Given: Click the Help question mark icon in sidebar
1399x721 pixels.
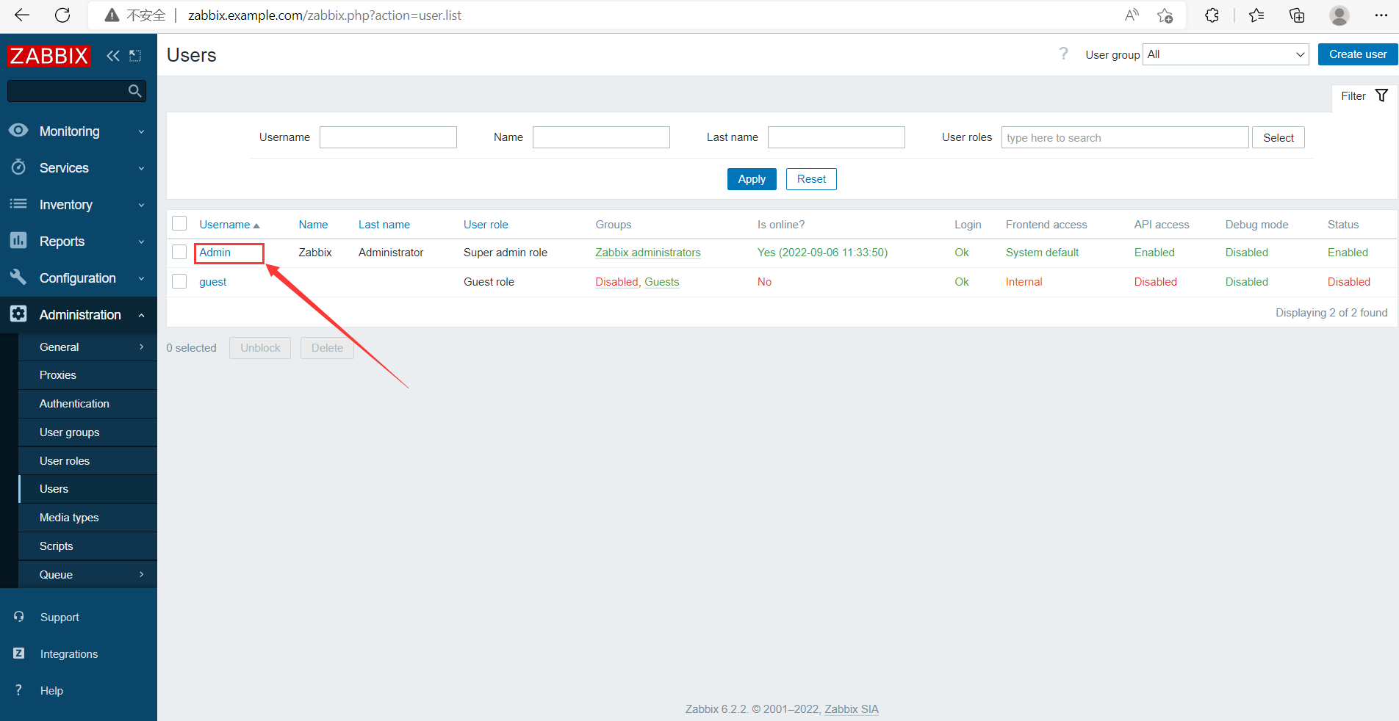Looking at the screenshot, I should coord(19,690).
